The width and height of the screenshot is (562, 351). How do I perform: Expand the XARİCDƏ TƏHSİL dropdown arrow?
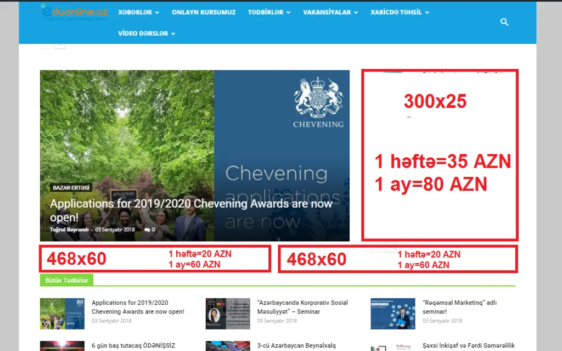tap(427, 13)
